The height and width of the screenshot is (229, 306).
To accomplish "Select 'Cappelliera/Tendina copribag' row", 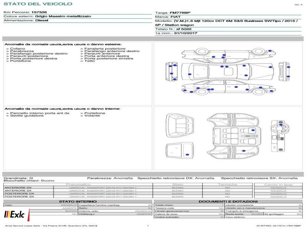I will tap(115, 205).
